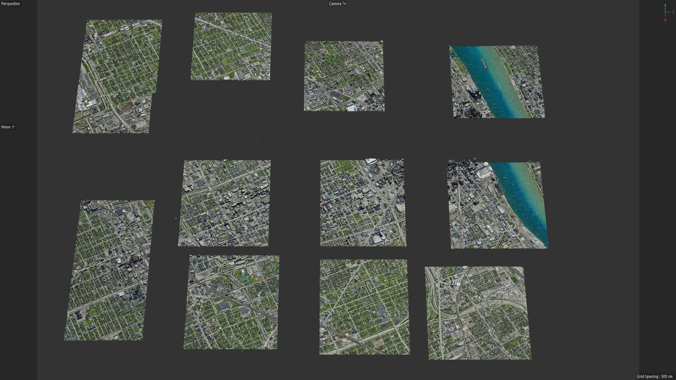Select the bottom tile with diagonal rail corridor
This screenshot has width=676, height=380.
point(231,302)
